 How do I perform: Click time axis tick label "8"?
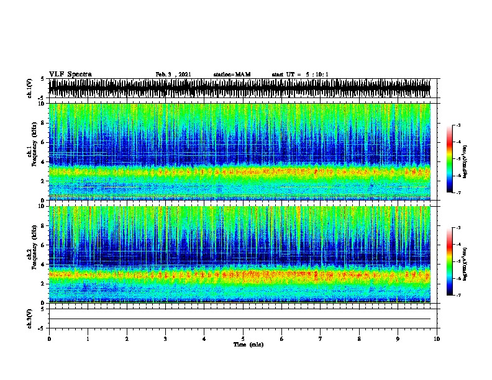(x=359, y=339)
